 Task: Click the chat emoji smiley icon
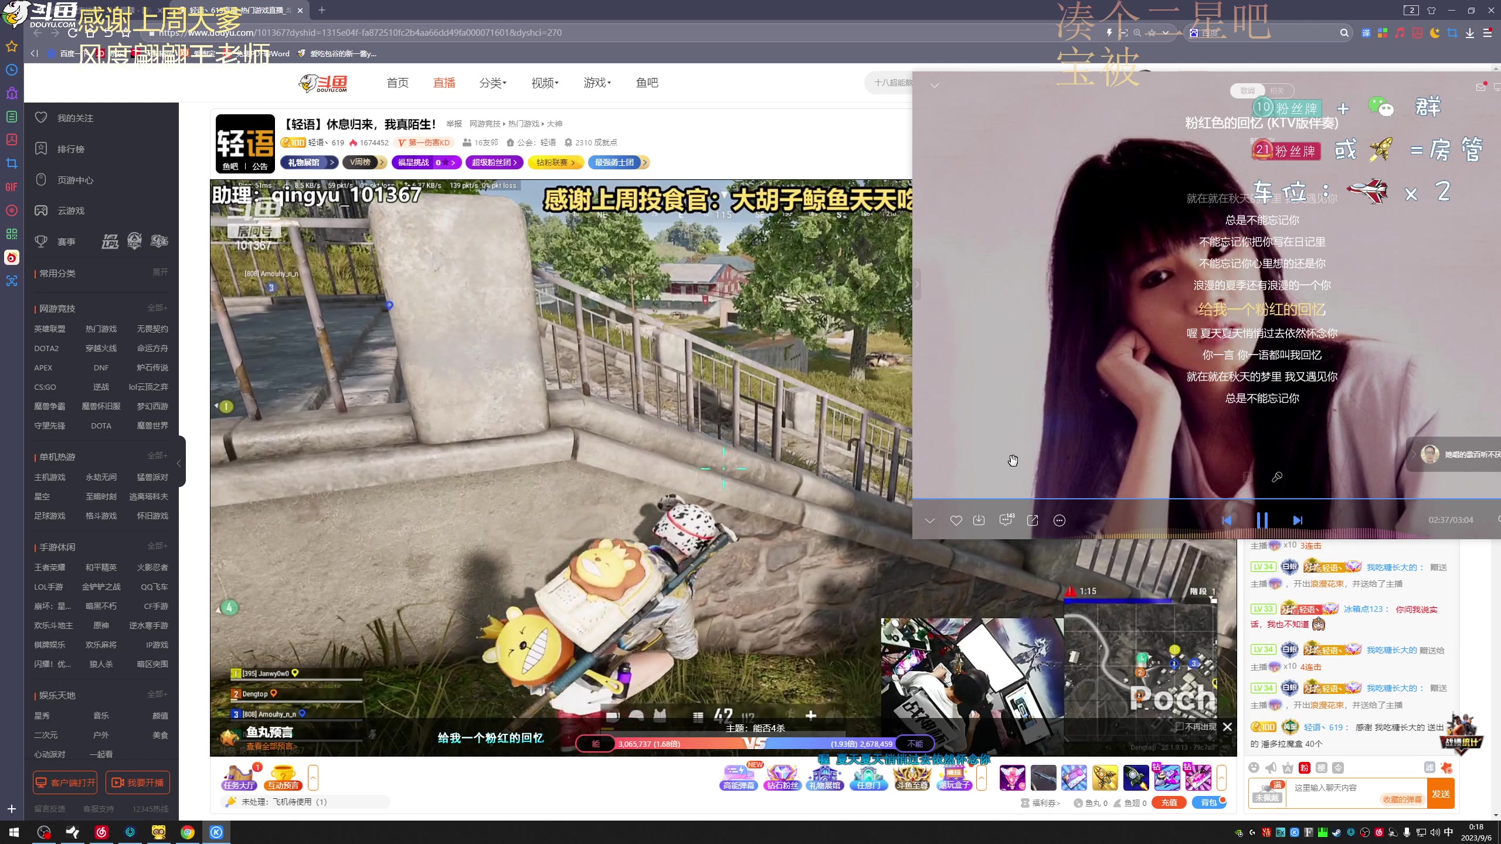pos(1254,768)
